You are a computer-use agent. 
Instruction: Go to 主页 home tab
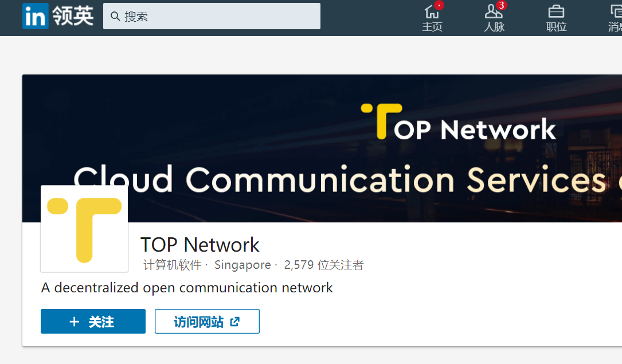[x=432, y=17]
